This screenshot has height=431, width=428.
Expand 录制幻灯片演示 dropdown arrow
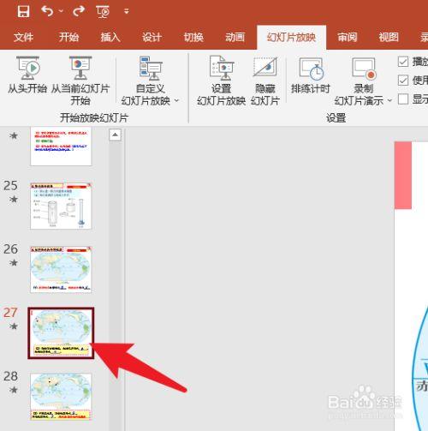(x=389, y=100)
